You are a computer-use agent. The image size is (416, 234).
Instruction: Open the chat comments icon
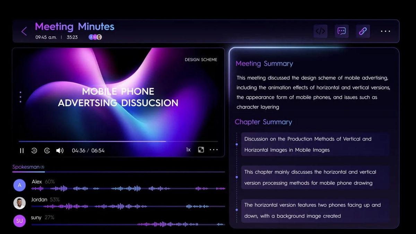click(x=341, y=31)
